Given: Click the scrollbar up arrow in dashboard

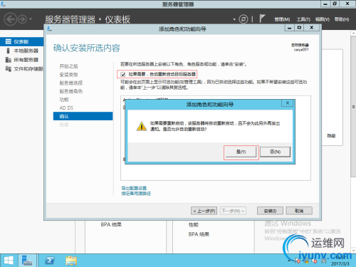Looking at the screenshot, I should coord(353,33).
